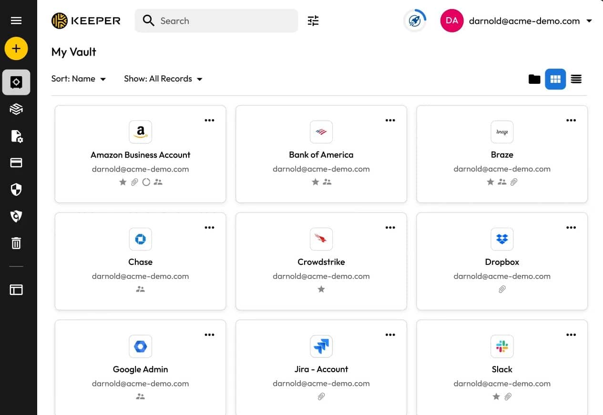Open the Google Admin record title
Viewport: 603px width, 415px height.
click(x=140, y=369)
